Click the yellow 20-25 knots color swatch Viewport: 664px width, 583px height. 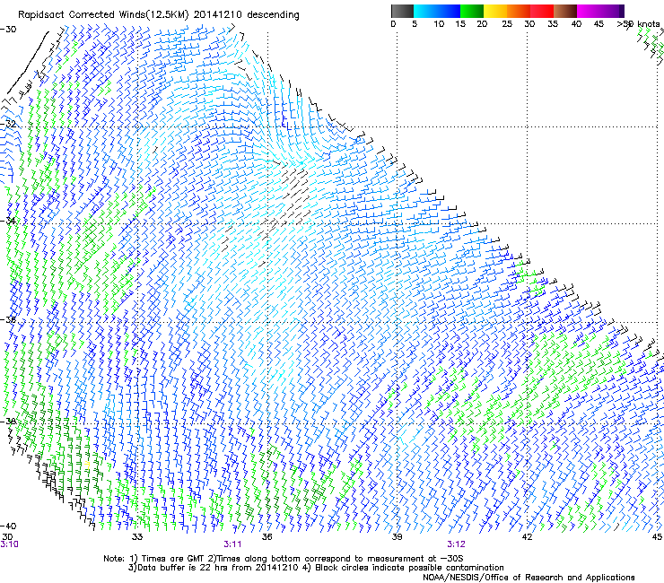pyautogui.click(x=495, y=11)
